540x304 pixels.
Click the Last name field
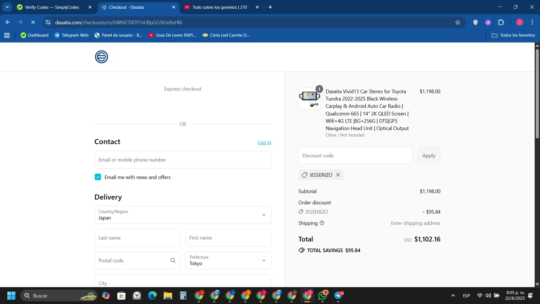(137, 238)
